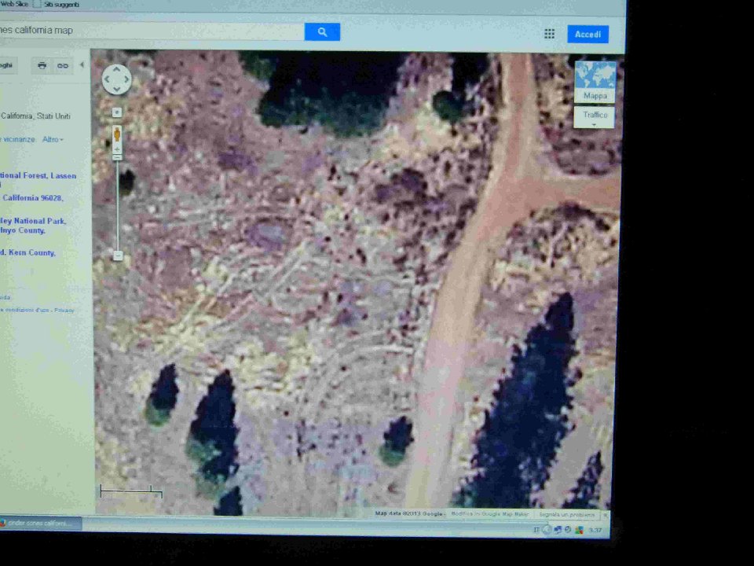The height and width of the screenshot is (566, 754).
Task: Open the Google apps grid
Action: click(x=549, y=34)
